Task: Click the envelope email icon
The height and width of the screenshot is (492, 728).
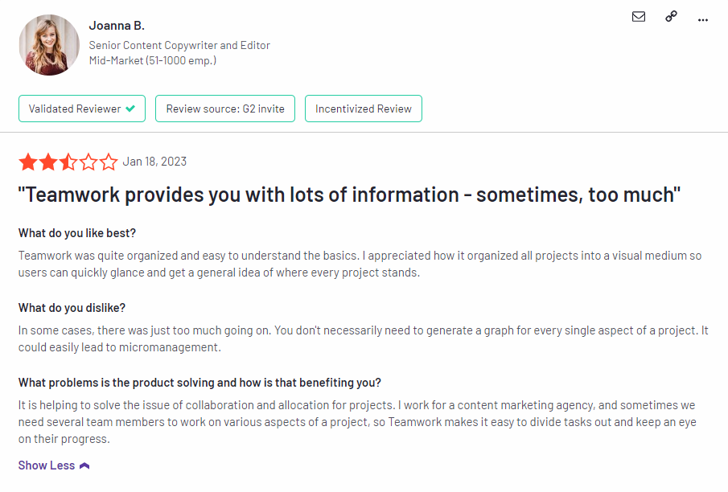Action: [x=639, y=17]
